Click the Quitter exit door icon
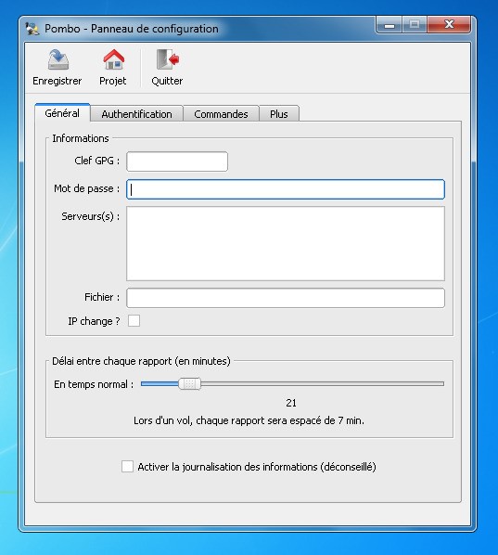The image size is (498, 555). (168, 59)
